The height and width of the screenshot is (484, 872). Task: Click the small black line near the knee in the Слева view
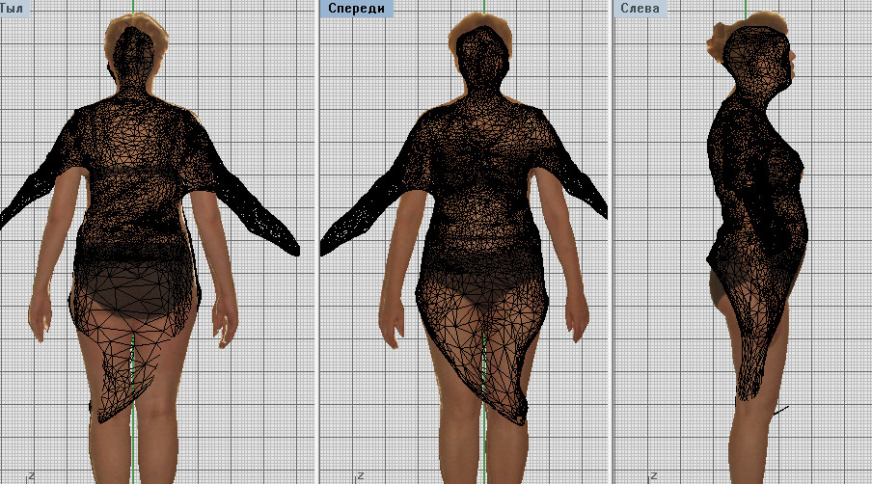coord(781,411)
